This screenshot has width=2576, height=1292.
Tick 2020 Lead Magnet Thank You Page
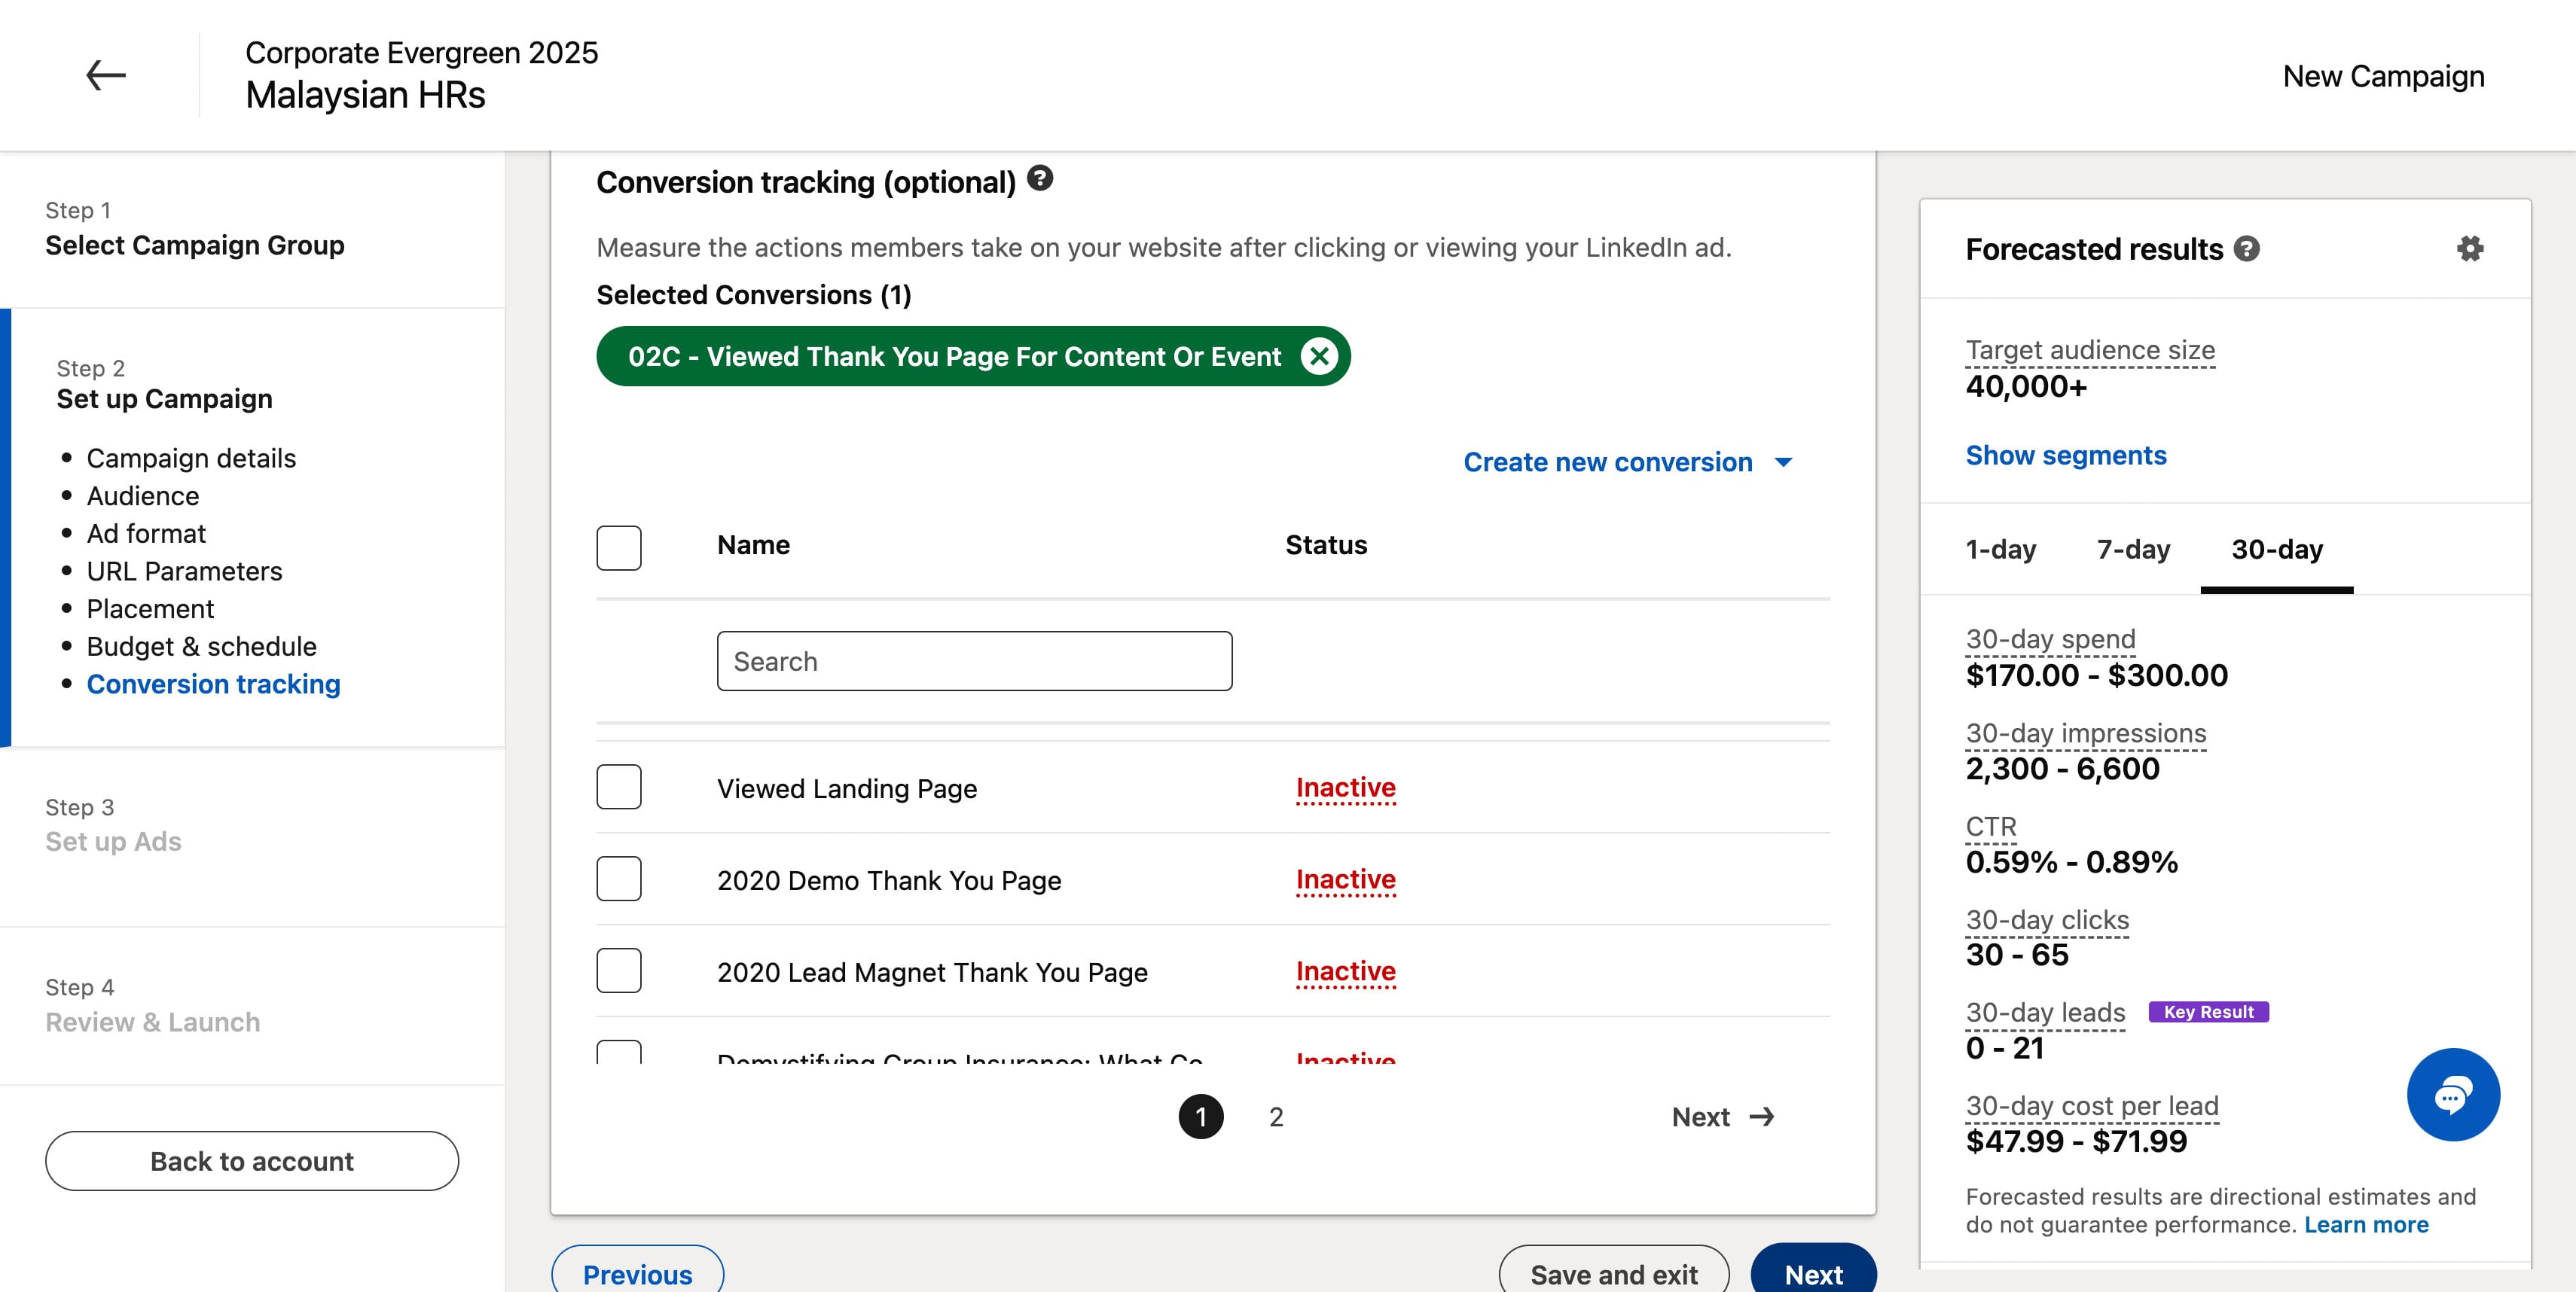(x=619, y=971)
